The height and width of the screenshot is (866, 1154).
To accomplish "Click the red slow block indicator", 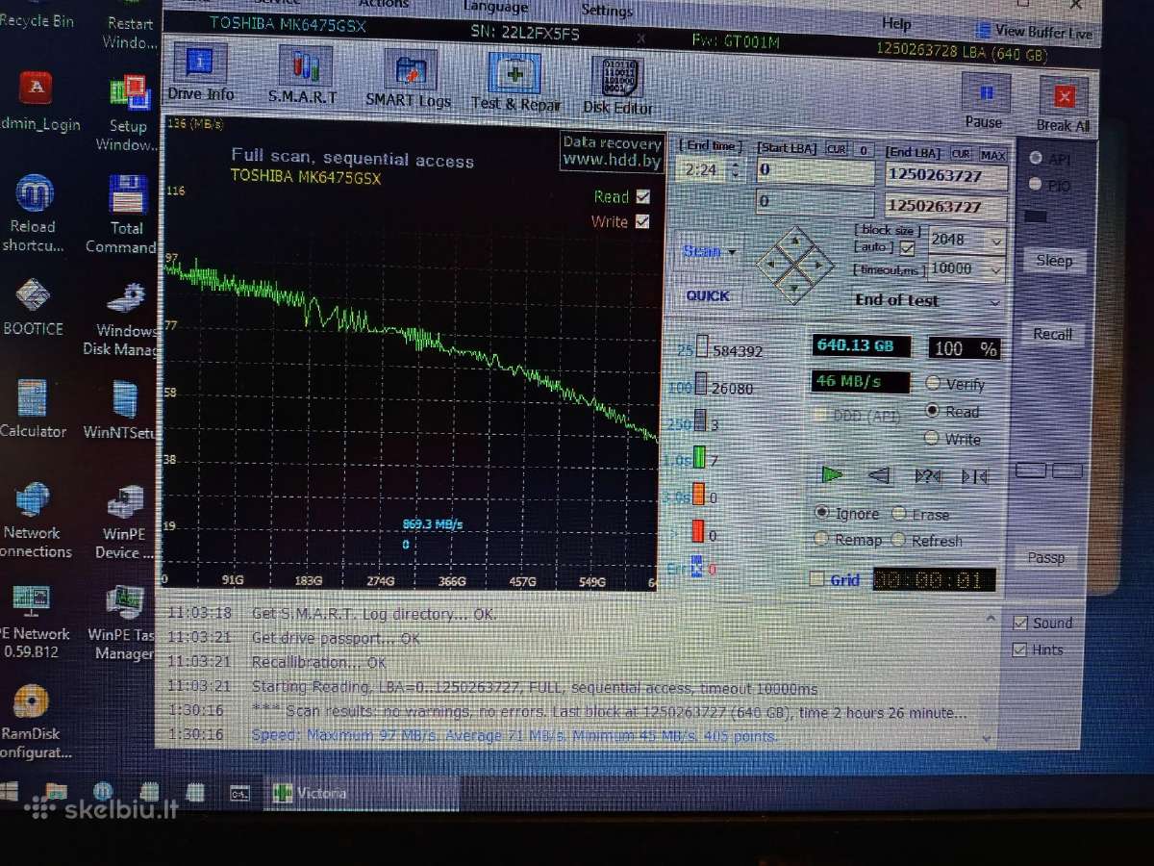I will tap(697, 530).
